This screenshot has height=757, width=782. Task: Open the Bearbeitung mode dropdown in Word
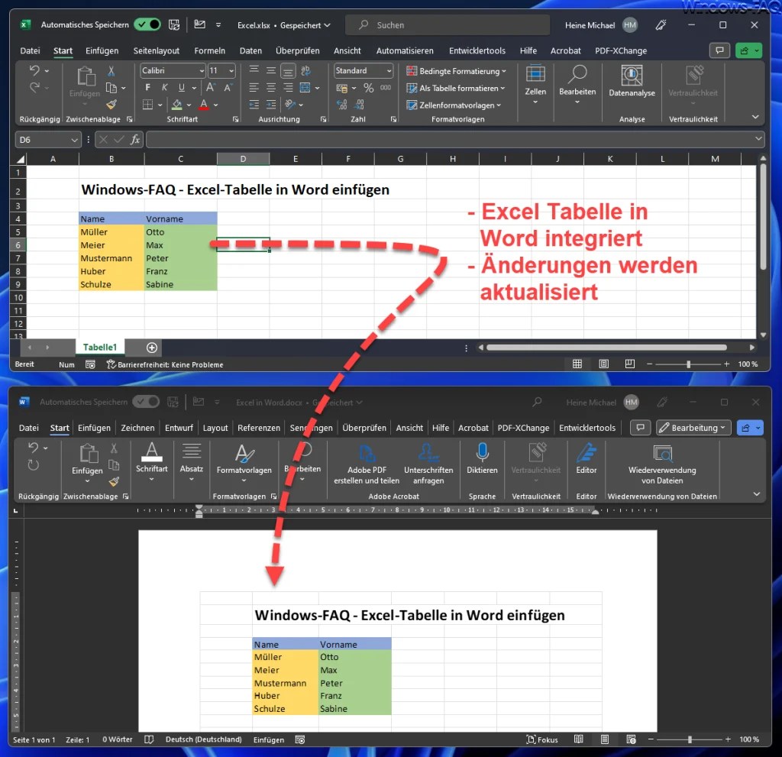tap(693, 428)
